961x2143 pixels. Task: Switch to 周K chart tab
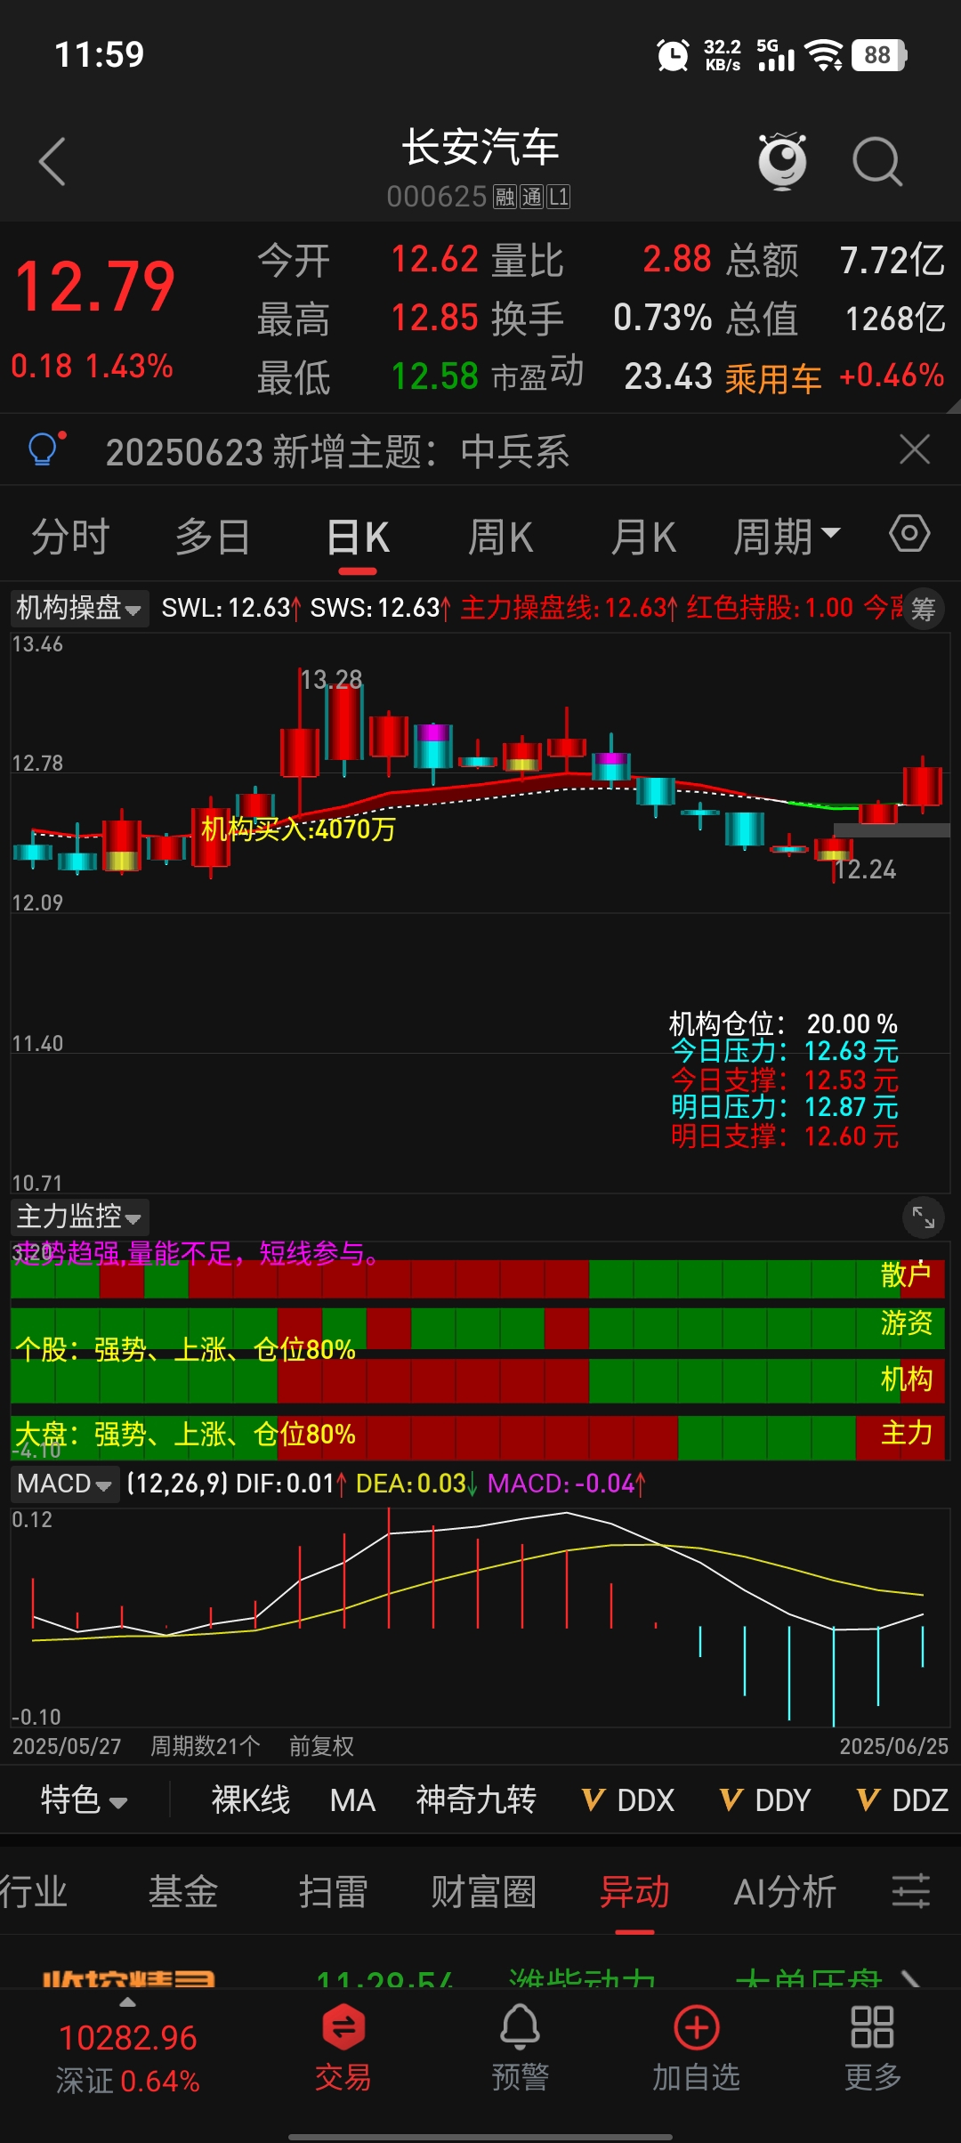point(501,537)
